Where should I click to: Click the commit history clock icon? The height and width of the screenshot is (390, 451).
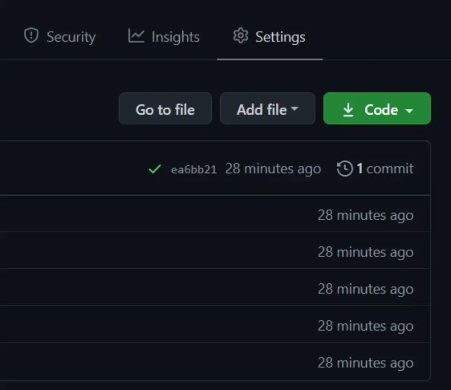345,168
